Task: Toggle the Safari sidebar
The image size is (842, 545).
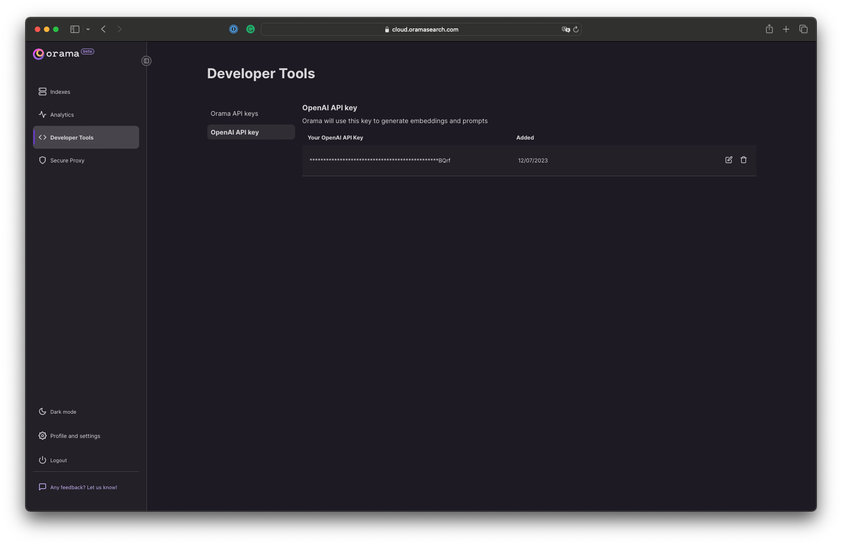Action: (x=75, y=29)
